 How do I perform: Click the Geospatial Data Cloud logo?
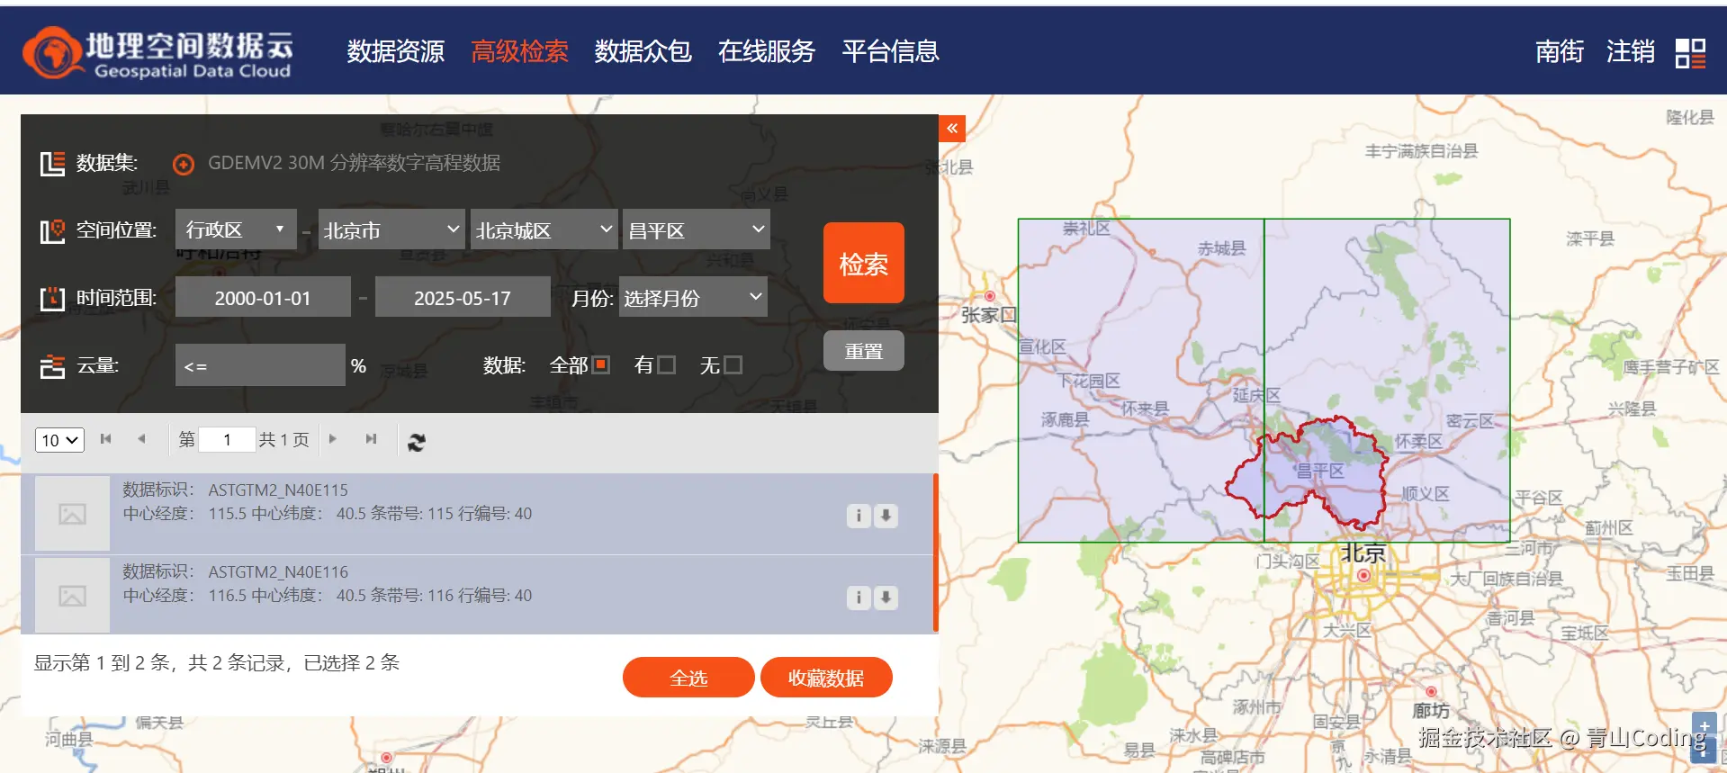point(157,52)
